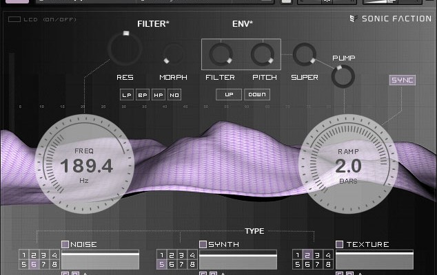The height and width of the screenshot is (275, 437).
Task: Click the MORPH filter knob
Action: (x=173, y=54)
